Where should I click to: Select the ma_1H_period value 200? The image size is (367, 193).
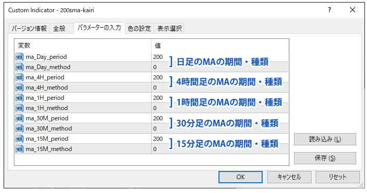click(x=158, y=98)
